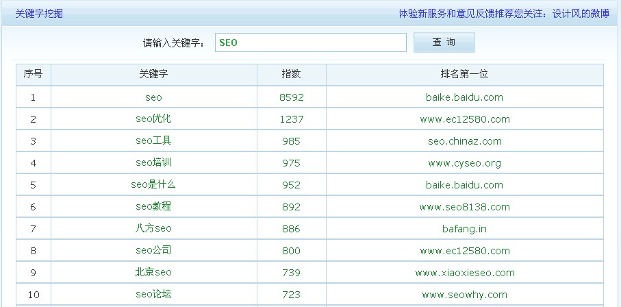Open bafang.in site link

(x=465, y=229)
